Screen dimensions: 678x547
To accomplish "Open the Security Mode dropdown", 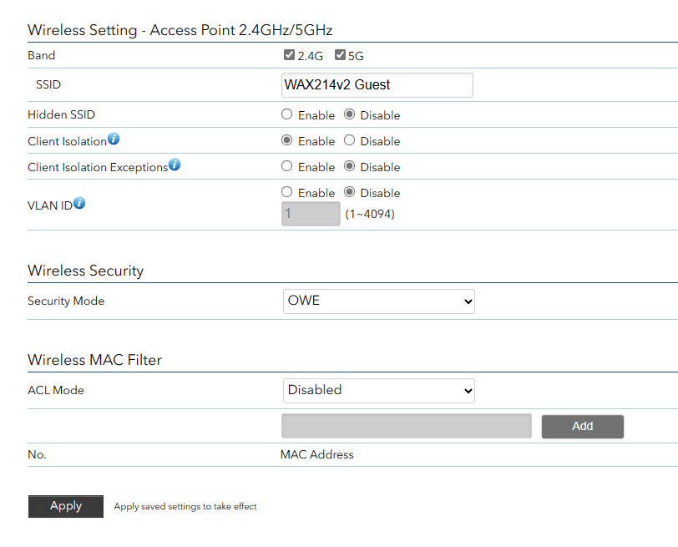I will click(x=378, y=301).
